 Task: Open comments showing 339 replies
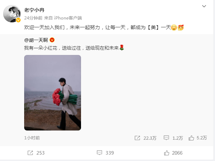coord(105,153)
